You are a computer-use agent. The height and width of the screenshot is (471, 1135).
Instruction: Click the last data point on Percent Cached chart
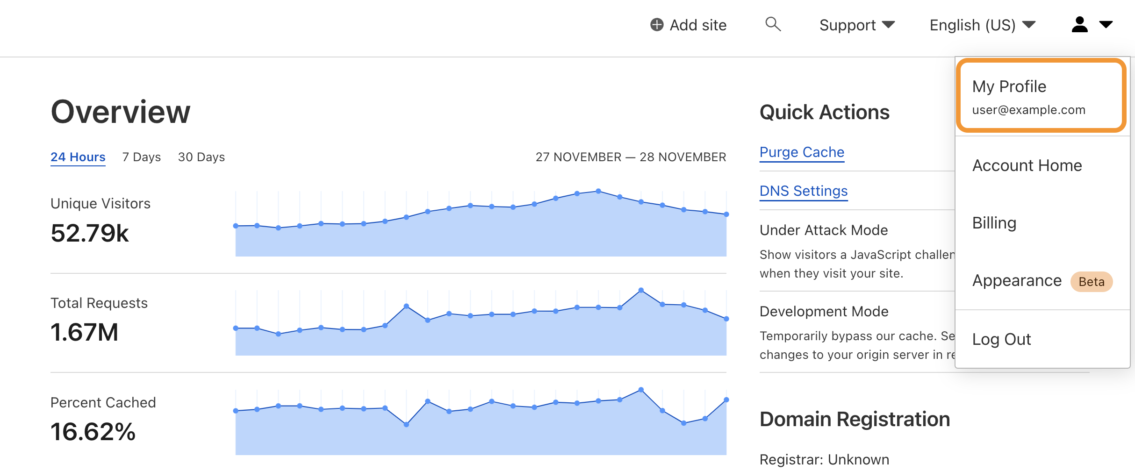[726, 400]
